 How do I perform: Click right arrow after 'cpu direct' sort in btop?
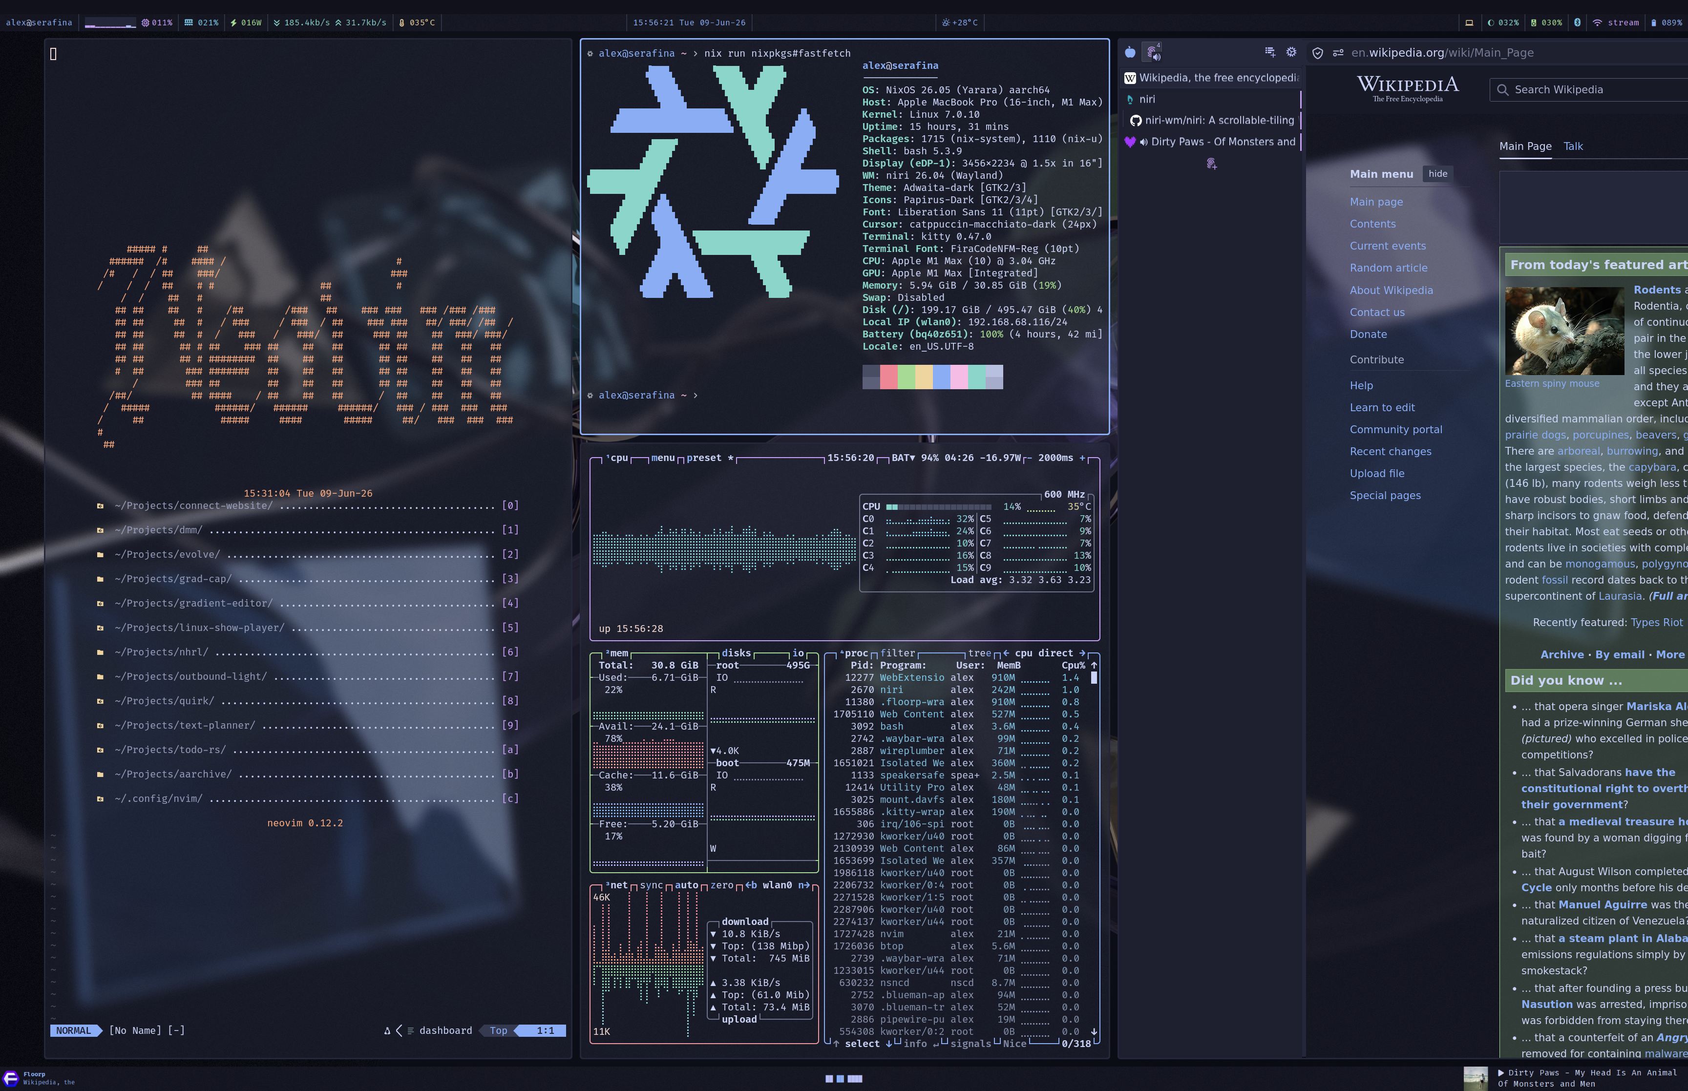[1082, 653]
